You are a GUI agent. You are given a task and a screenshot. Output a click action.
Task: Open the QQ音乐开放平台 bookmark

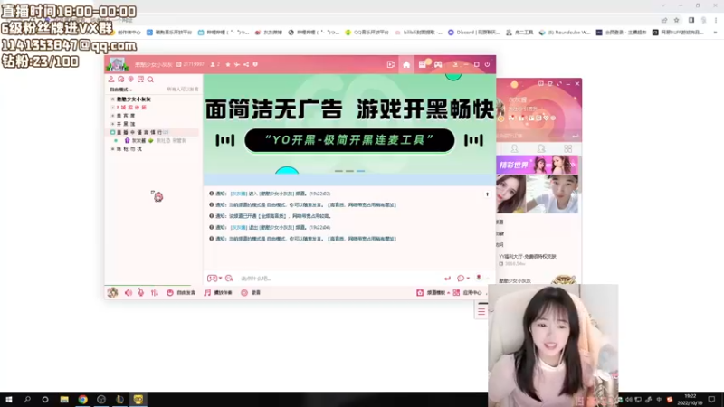(x=367, y=33)
